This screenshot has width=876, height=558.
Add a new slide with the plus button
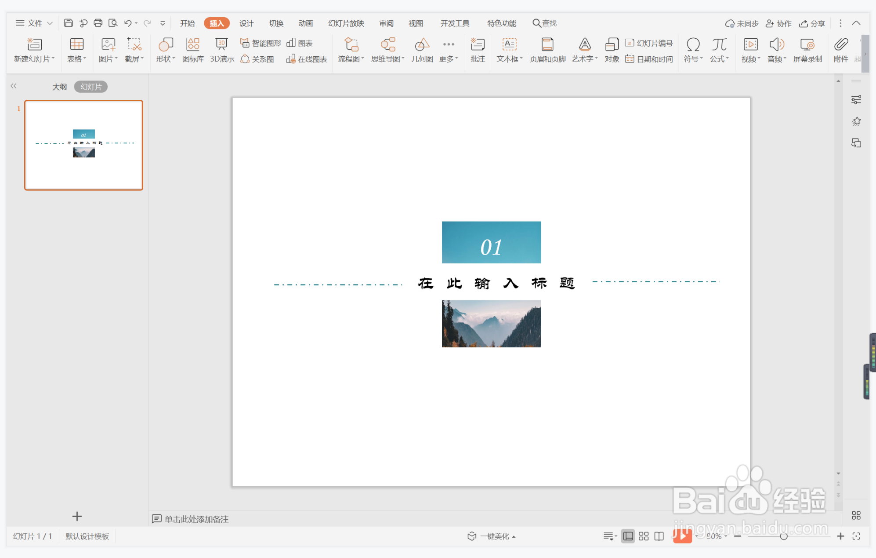pyautogui.click(x=77, y=516)
